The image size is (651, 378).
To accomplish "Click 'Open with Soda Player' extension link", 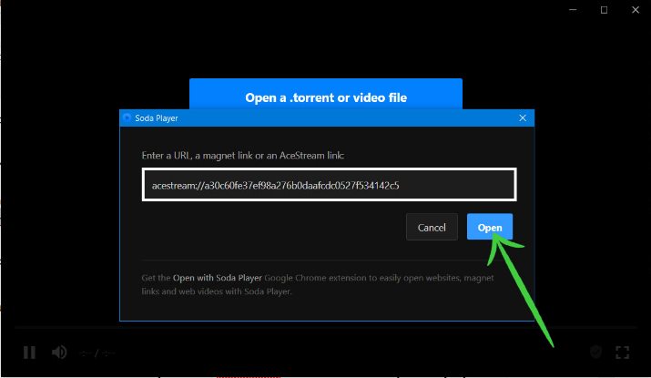I will click(x=217, y=278).
